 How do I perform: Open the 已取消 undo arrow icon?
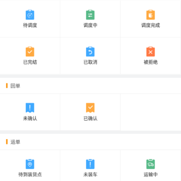point(90,52)
